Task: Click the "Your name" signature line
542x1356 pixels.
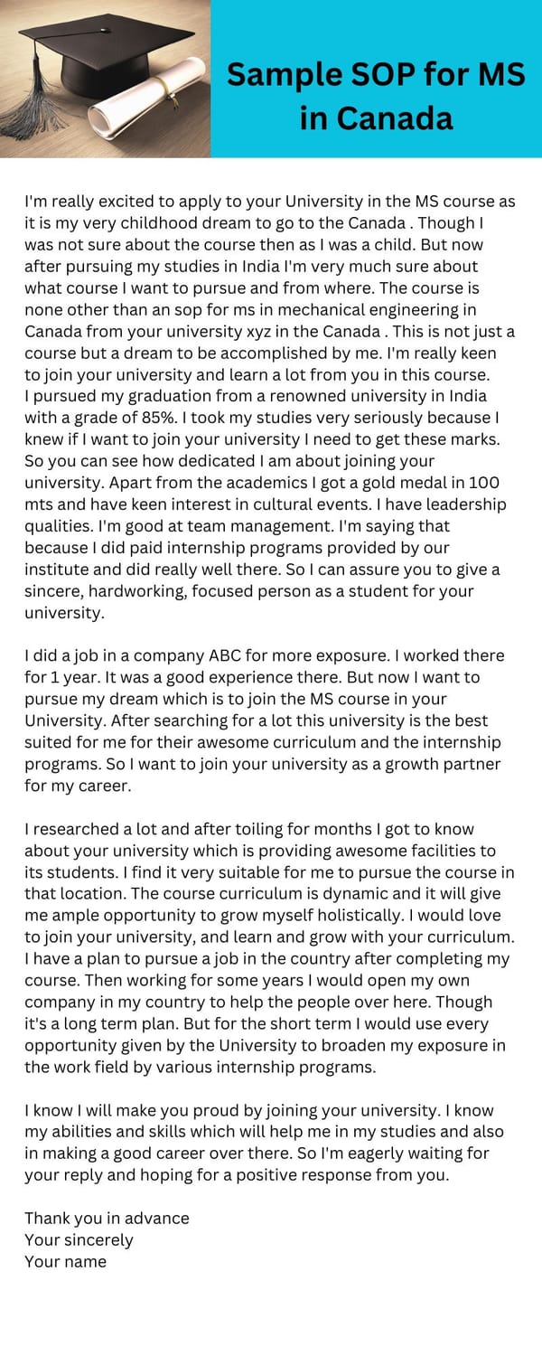Action: tap(65, 1262)
